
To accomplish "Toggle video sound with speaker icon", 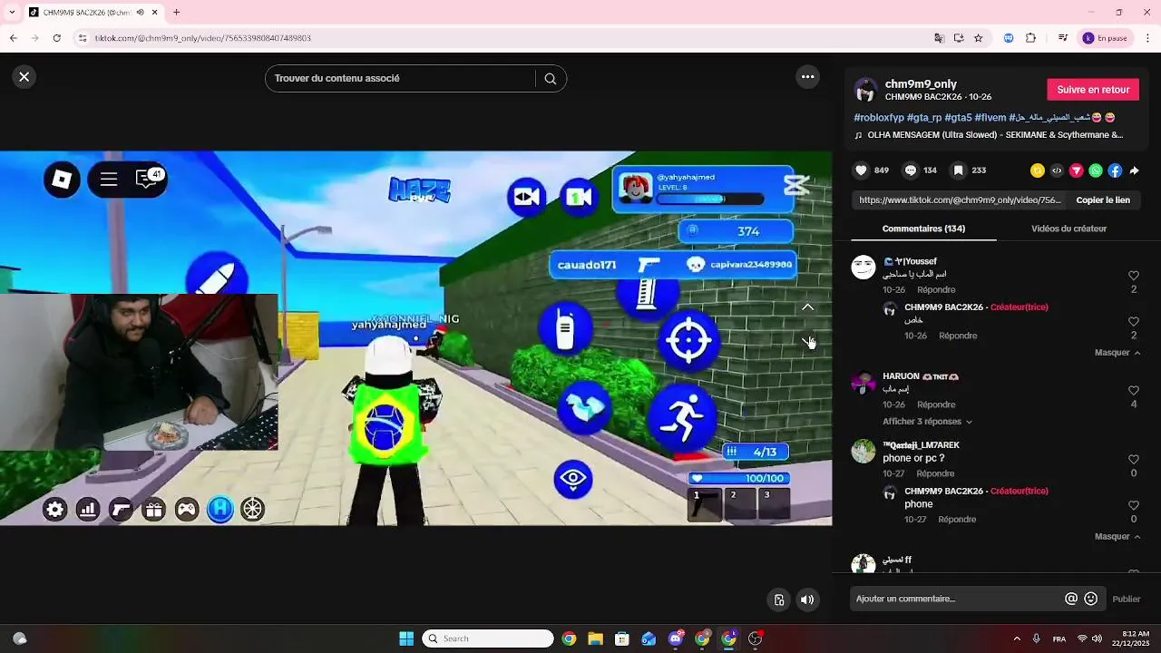I will tap(807, 599).
